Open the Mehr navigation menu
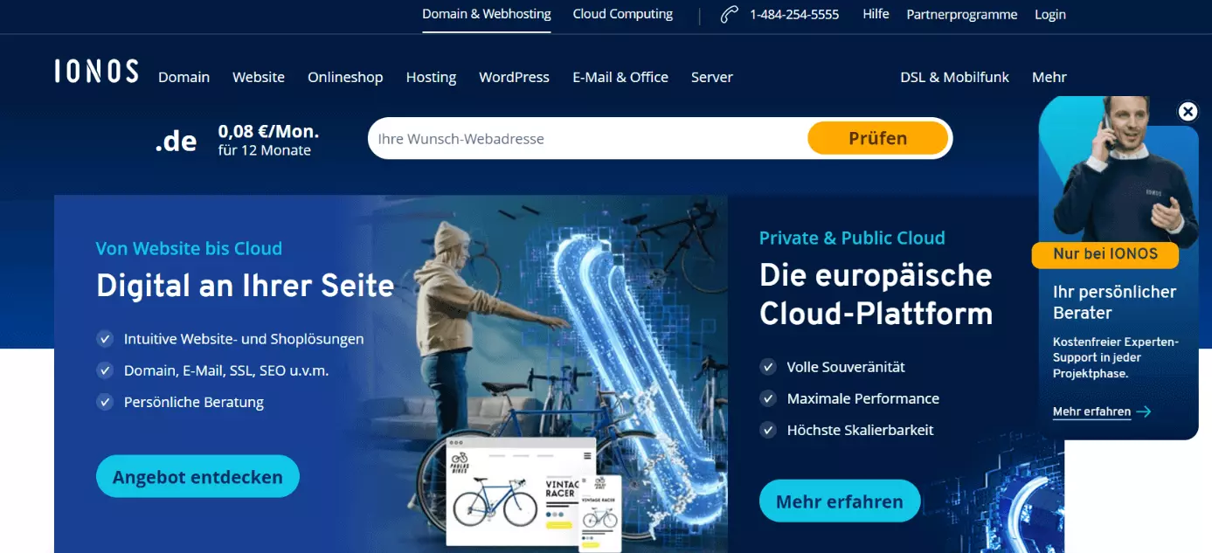Image resolution: width=1212 pixels, height=553 pixels. pos(1049,77)
